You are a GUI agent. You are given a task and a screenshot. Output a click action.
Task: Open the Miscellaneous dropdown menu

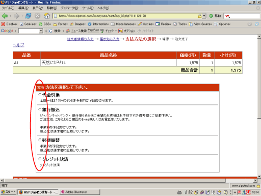(123, 24)
